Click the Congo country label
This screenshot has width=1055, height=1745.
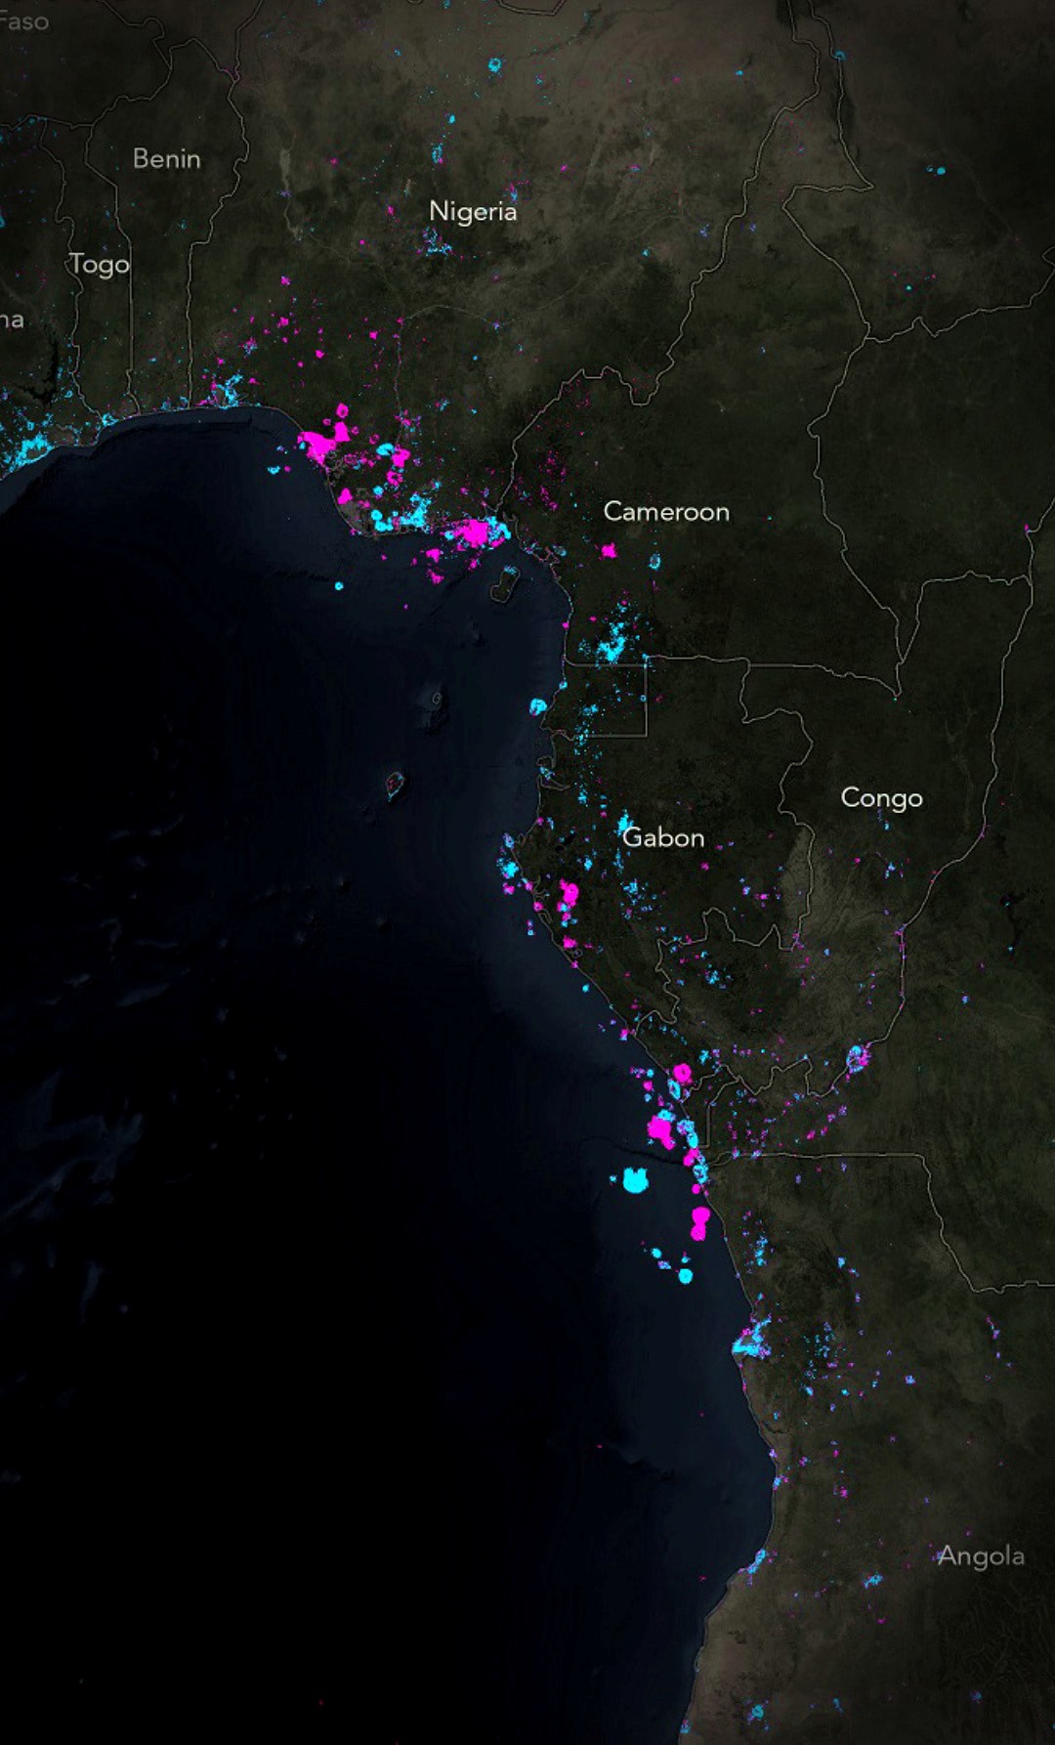[881, 797]
